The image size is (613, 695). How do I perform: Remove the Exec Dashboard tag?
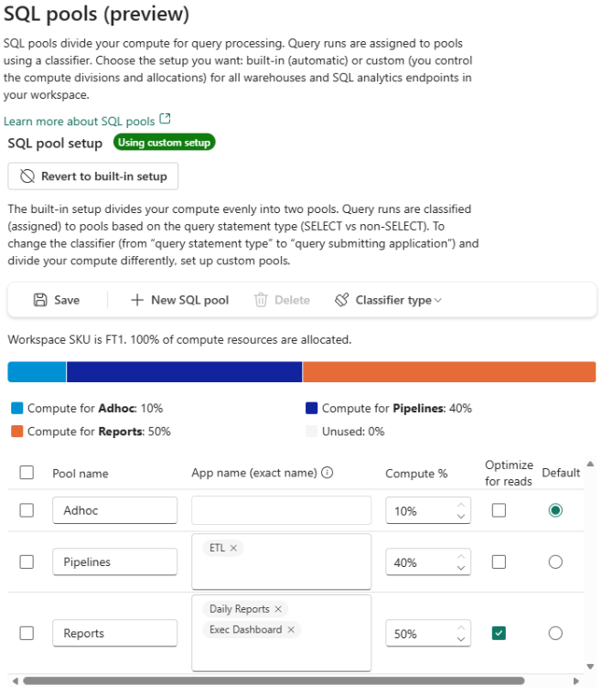point(291,629)
